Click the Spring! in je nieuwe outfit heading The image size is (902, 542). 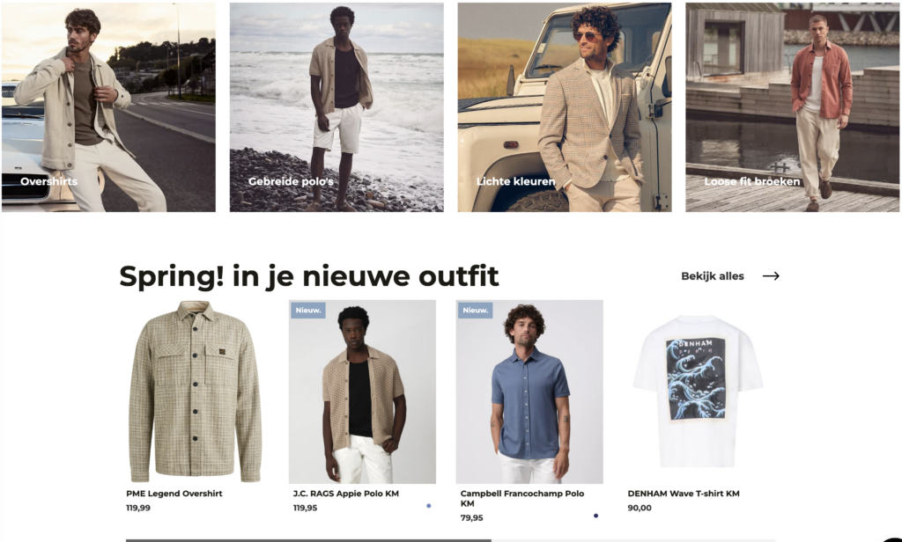309,276
